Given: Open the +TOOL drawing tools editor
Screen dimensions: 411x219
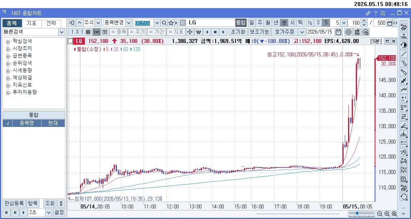Looking at the screenshot, I should [x=404, y=36].
